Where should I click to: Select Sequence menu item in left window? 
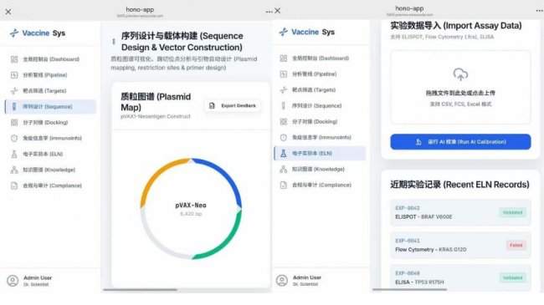tap(50, 106)
